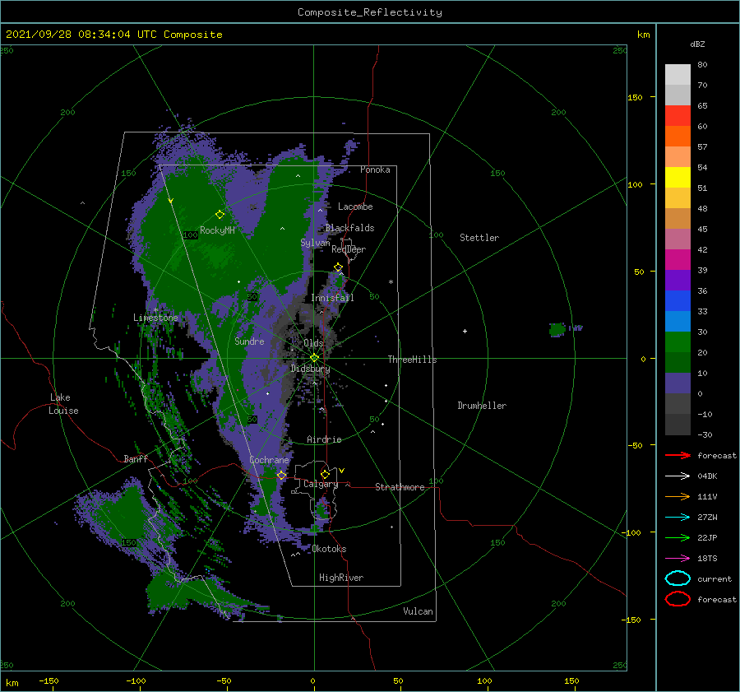740x692 pixels.
Task: Click the Calgary city label
Action: [321, 484]
